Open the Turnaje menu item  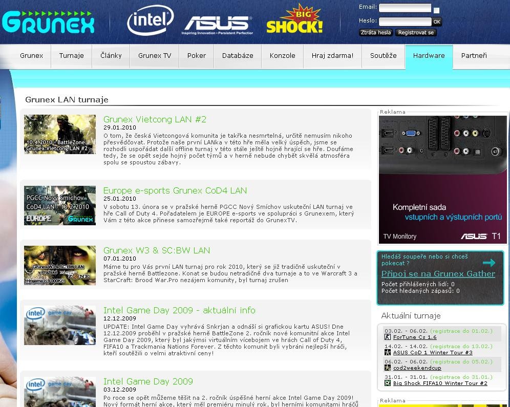tap(72, 56)
